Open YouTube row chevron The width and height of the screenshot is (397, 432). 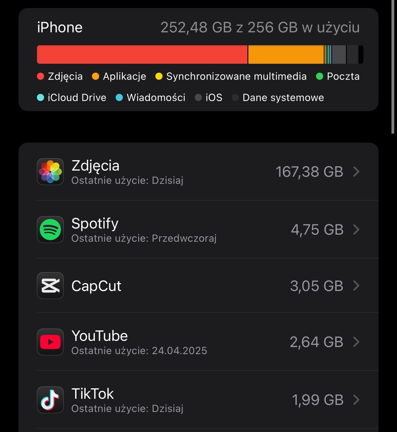tap(356, 342)
